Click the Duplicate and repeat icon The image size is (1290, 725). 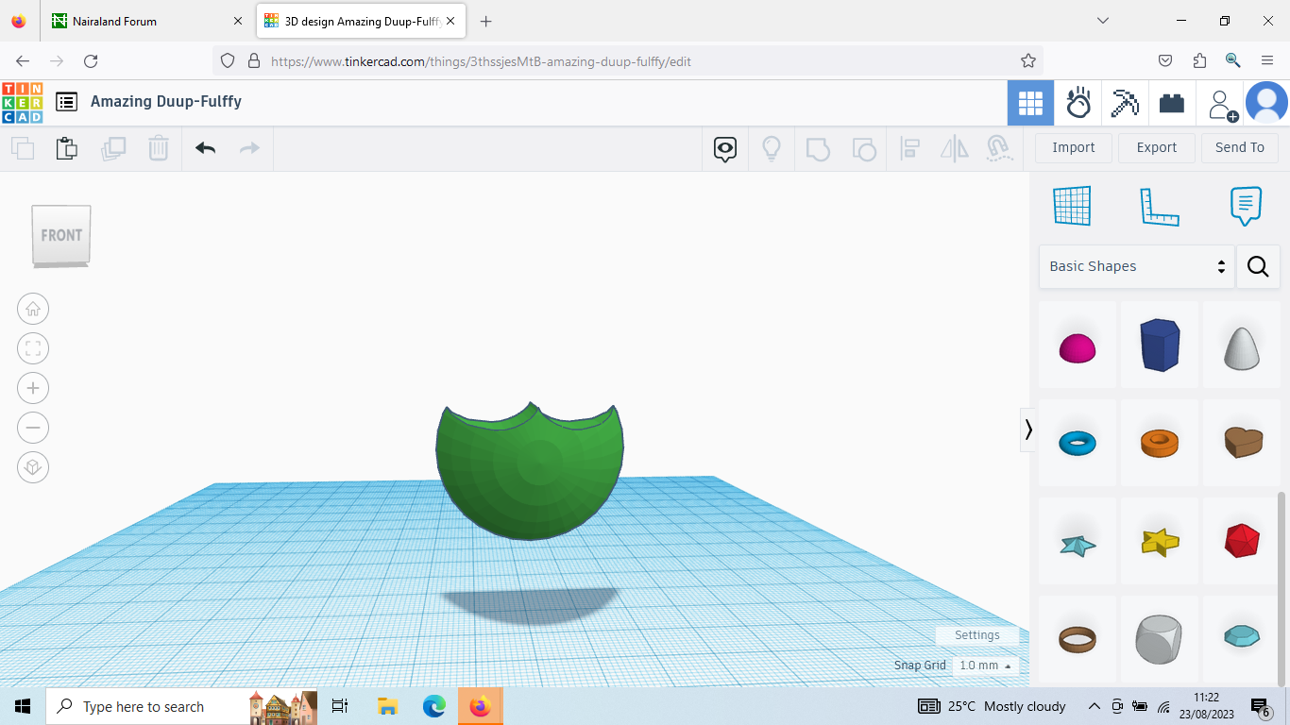113,148
